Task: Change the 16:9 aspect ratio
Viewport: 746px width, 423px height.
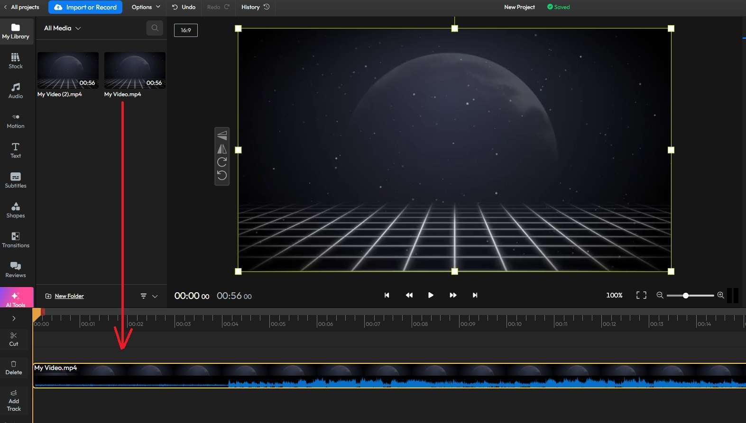Action: (186, 30)
